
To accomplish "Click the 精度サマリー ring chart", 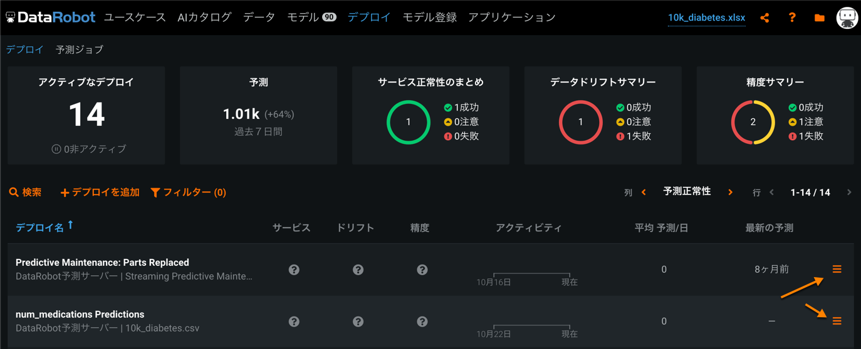I will click(753, 123).
